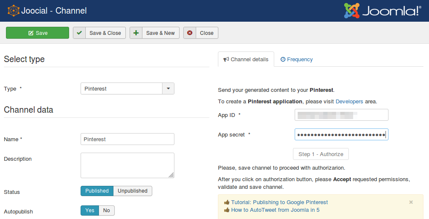Viewport: 429px width, 219px height.
Task: Click the checkmark icon on Save & Close
Action: coord(79,33)
